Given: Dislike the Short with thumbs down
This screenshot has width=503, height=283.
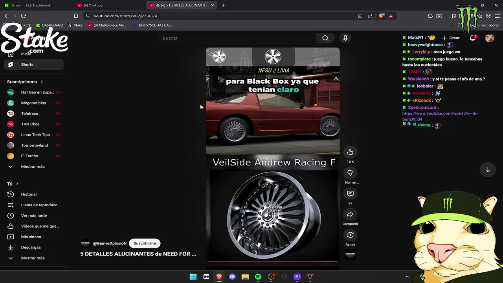Looking at the screenshot, I should click(x=350, y=173).
